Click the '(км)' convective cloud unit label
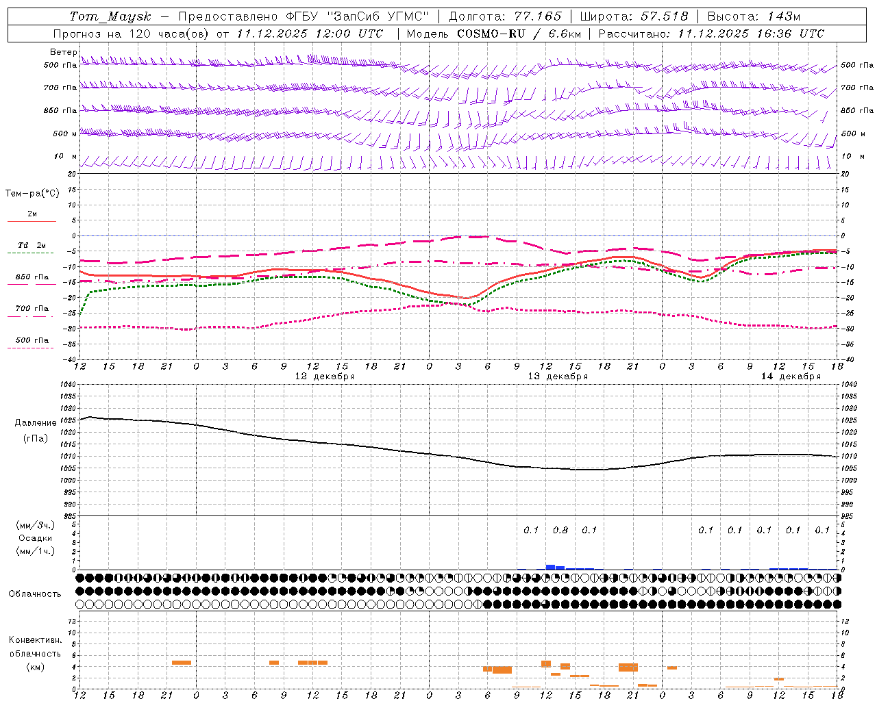This screenshot has width=877, height=701. coord(36,667)
